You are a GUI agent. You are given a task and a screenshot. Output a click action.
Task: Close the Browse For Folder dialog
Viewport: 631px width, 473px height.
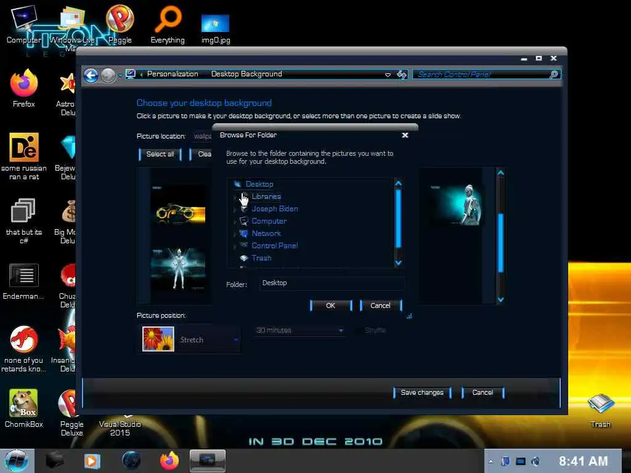click(405, 135)
